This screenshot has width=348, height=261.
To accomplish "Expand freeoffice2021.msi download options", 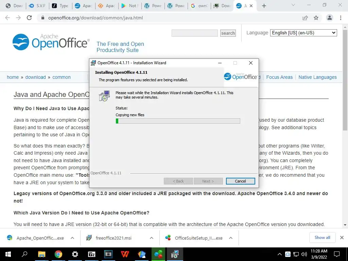I will point(152,238).
